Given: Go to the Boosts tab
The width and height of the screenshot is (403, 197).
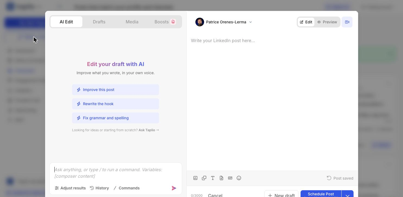Looking at the screenshot, I should pos(165,22).
